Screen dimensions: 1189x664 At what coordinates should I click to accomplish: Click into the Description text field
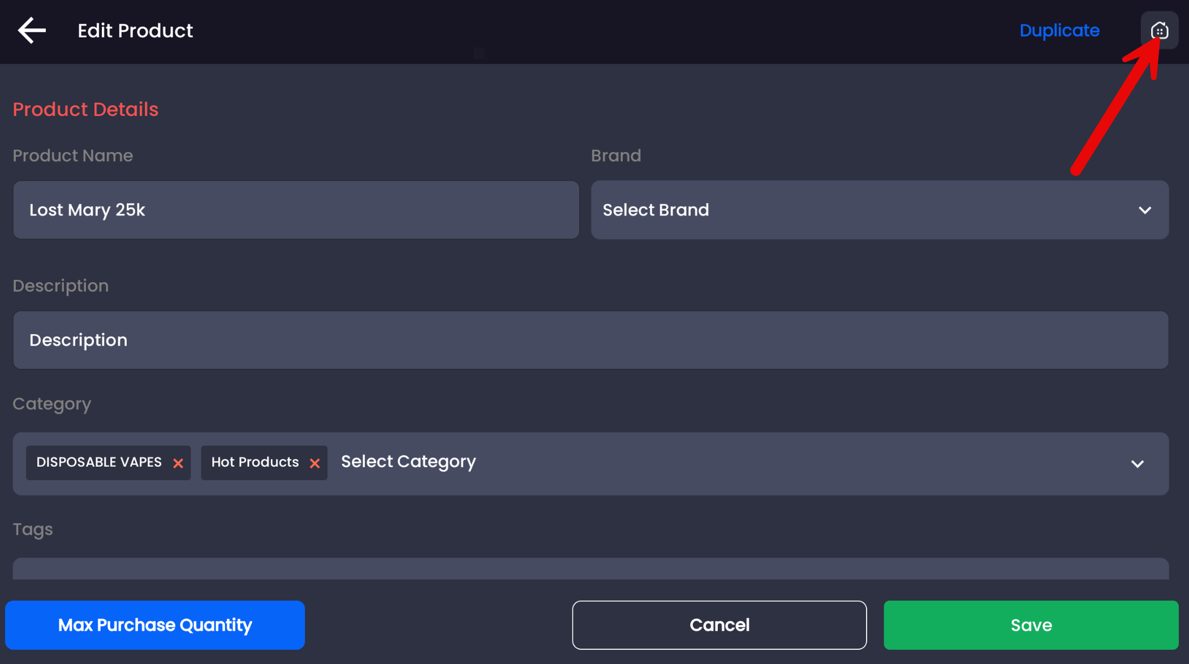(591, 340)
